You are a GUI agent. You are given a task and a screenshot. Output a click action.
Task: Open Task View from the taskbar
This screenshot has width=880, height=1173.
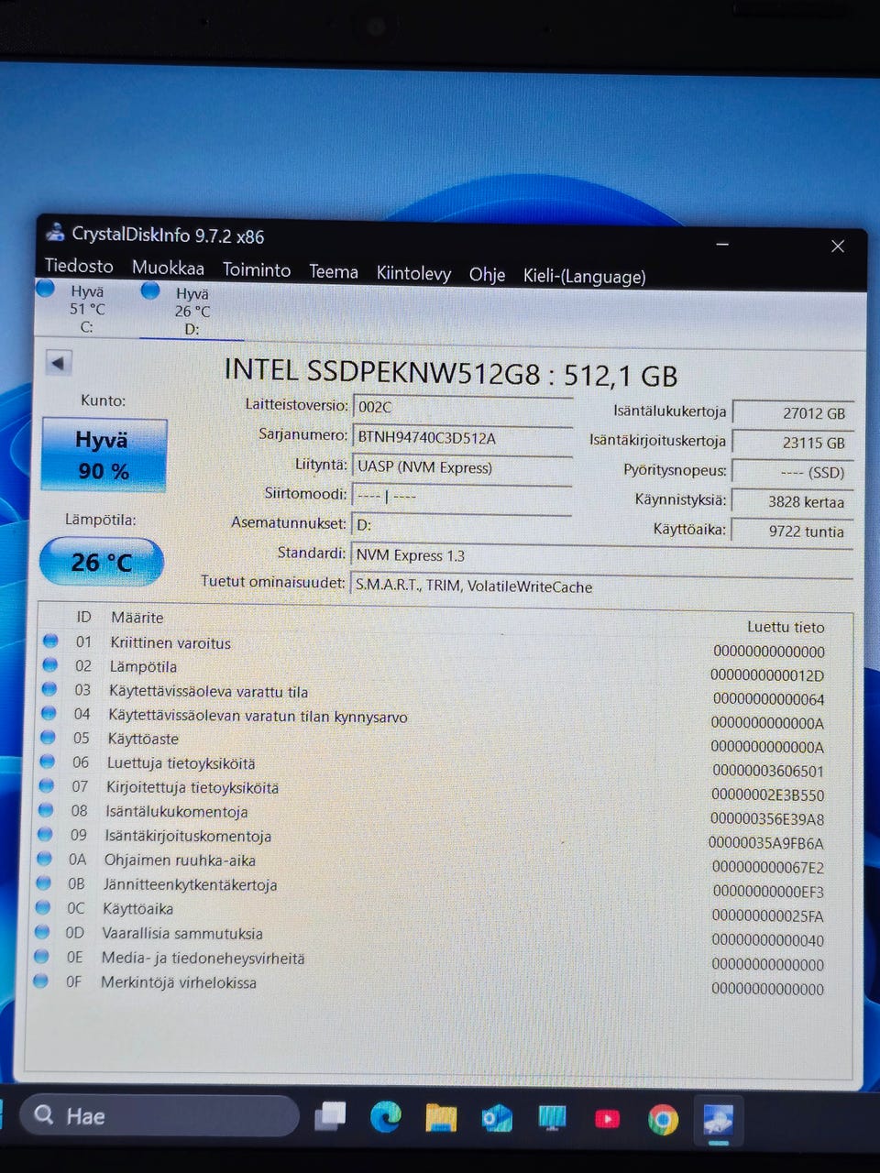click(330, 1116)
